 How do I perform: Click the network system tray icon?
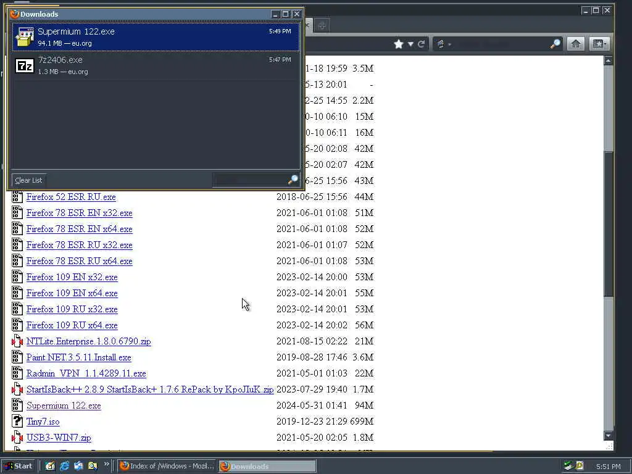[x=568, y=466]
